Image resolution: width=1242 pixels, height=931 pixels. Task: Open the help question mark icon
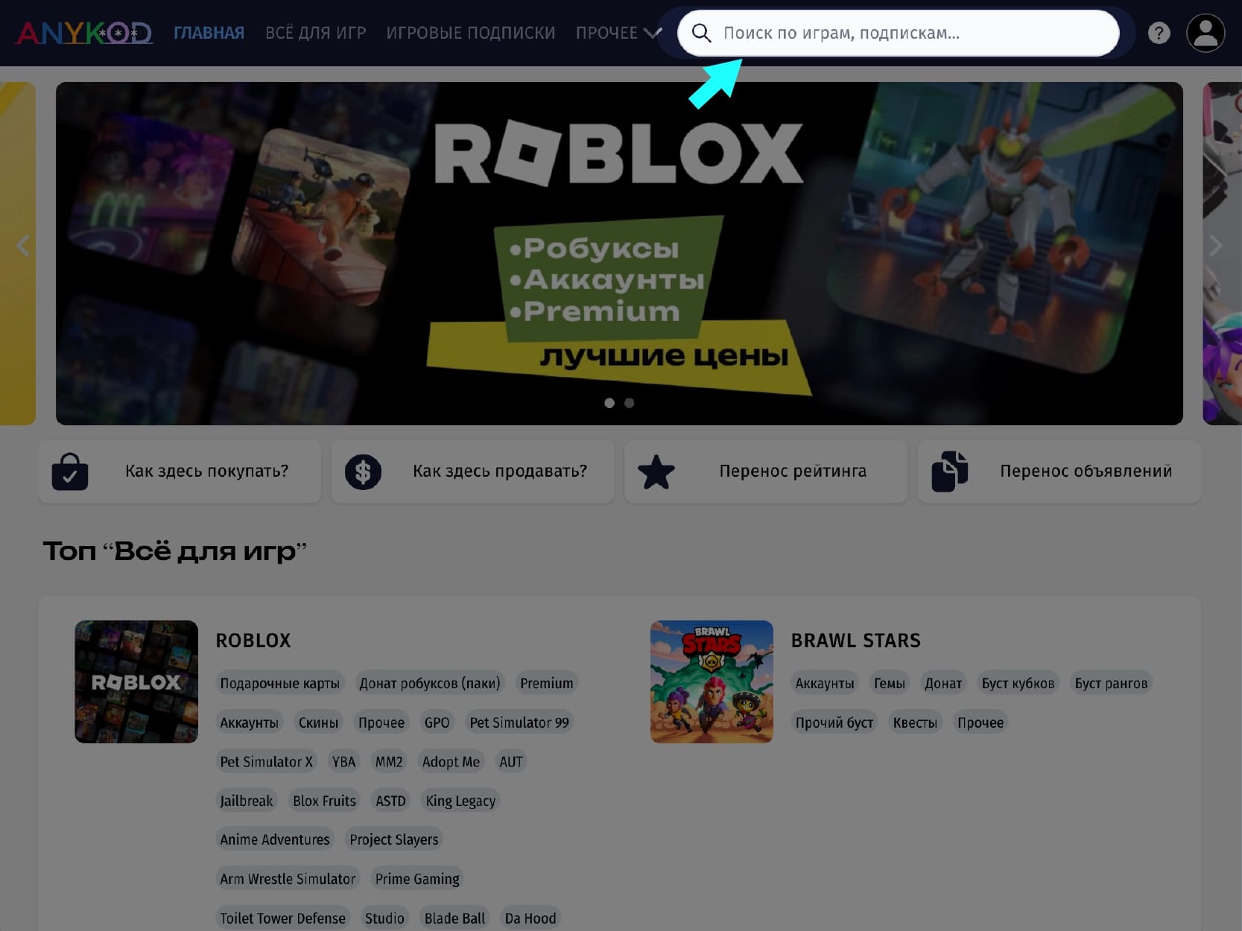point(1159,33)
